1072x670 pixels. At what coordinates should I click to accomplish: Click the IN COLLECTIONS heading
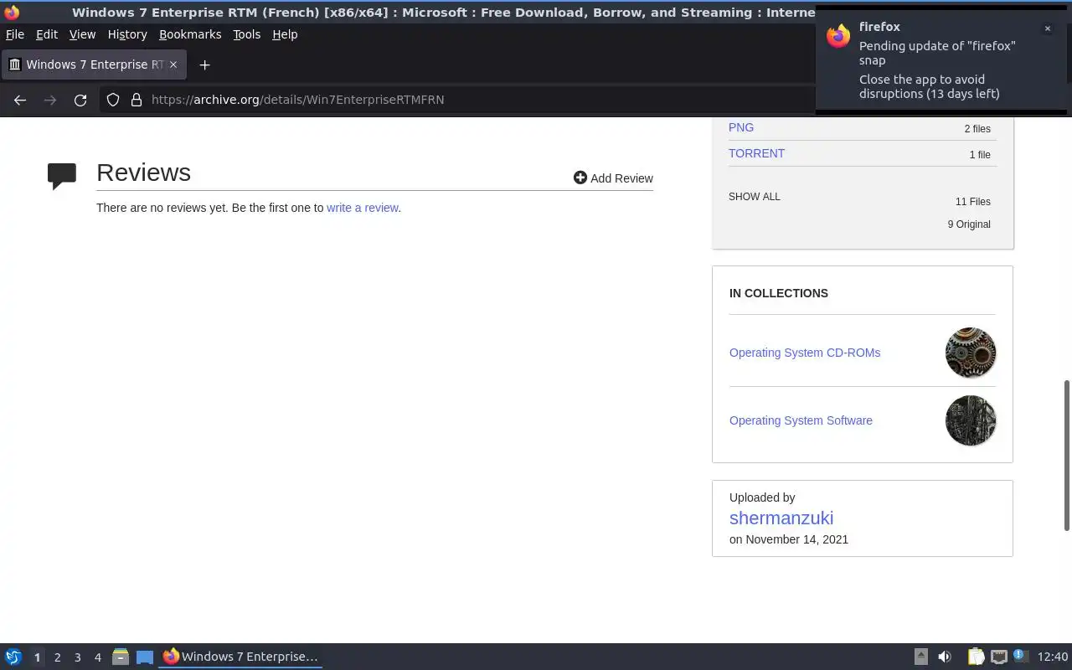click(x=779, y=293)
